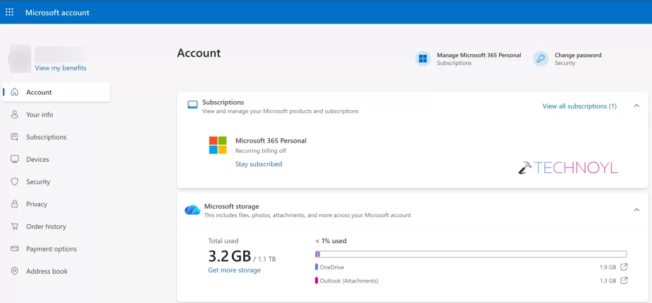Click the Microsoft 365 Personal subscription name
Image resolution: width=652 pixels, height=303 pixels.
pos(271,141)
